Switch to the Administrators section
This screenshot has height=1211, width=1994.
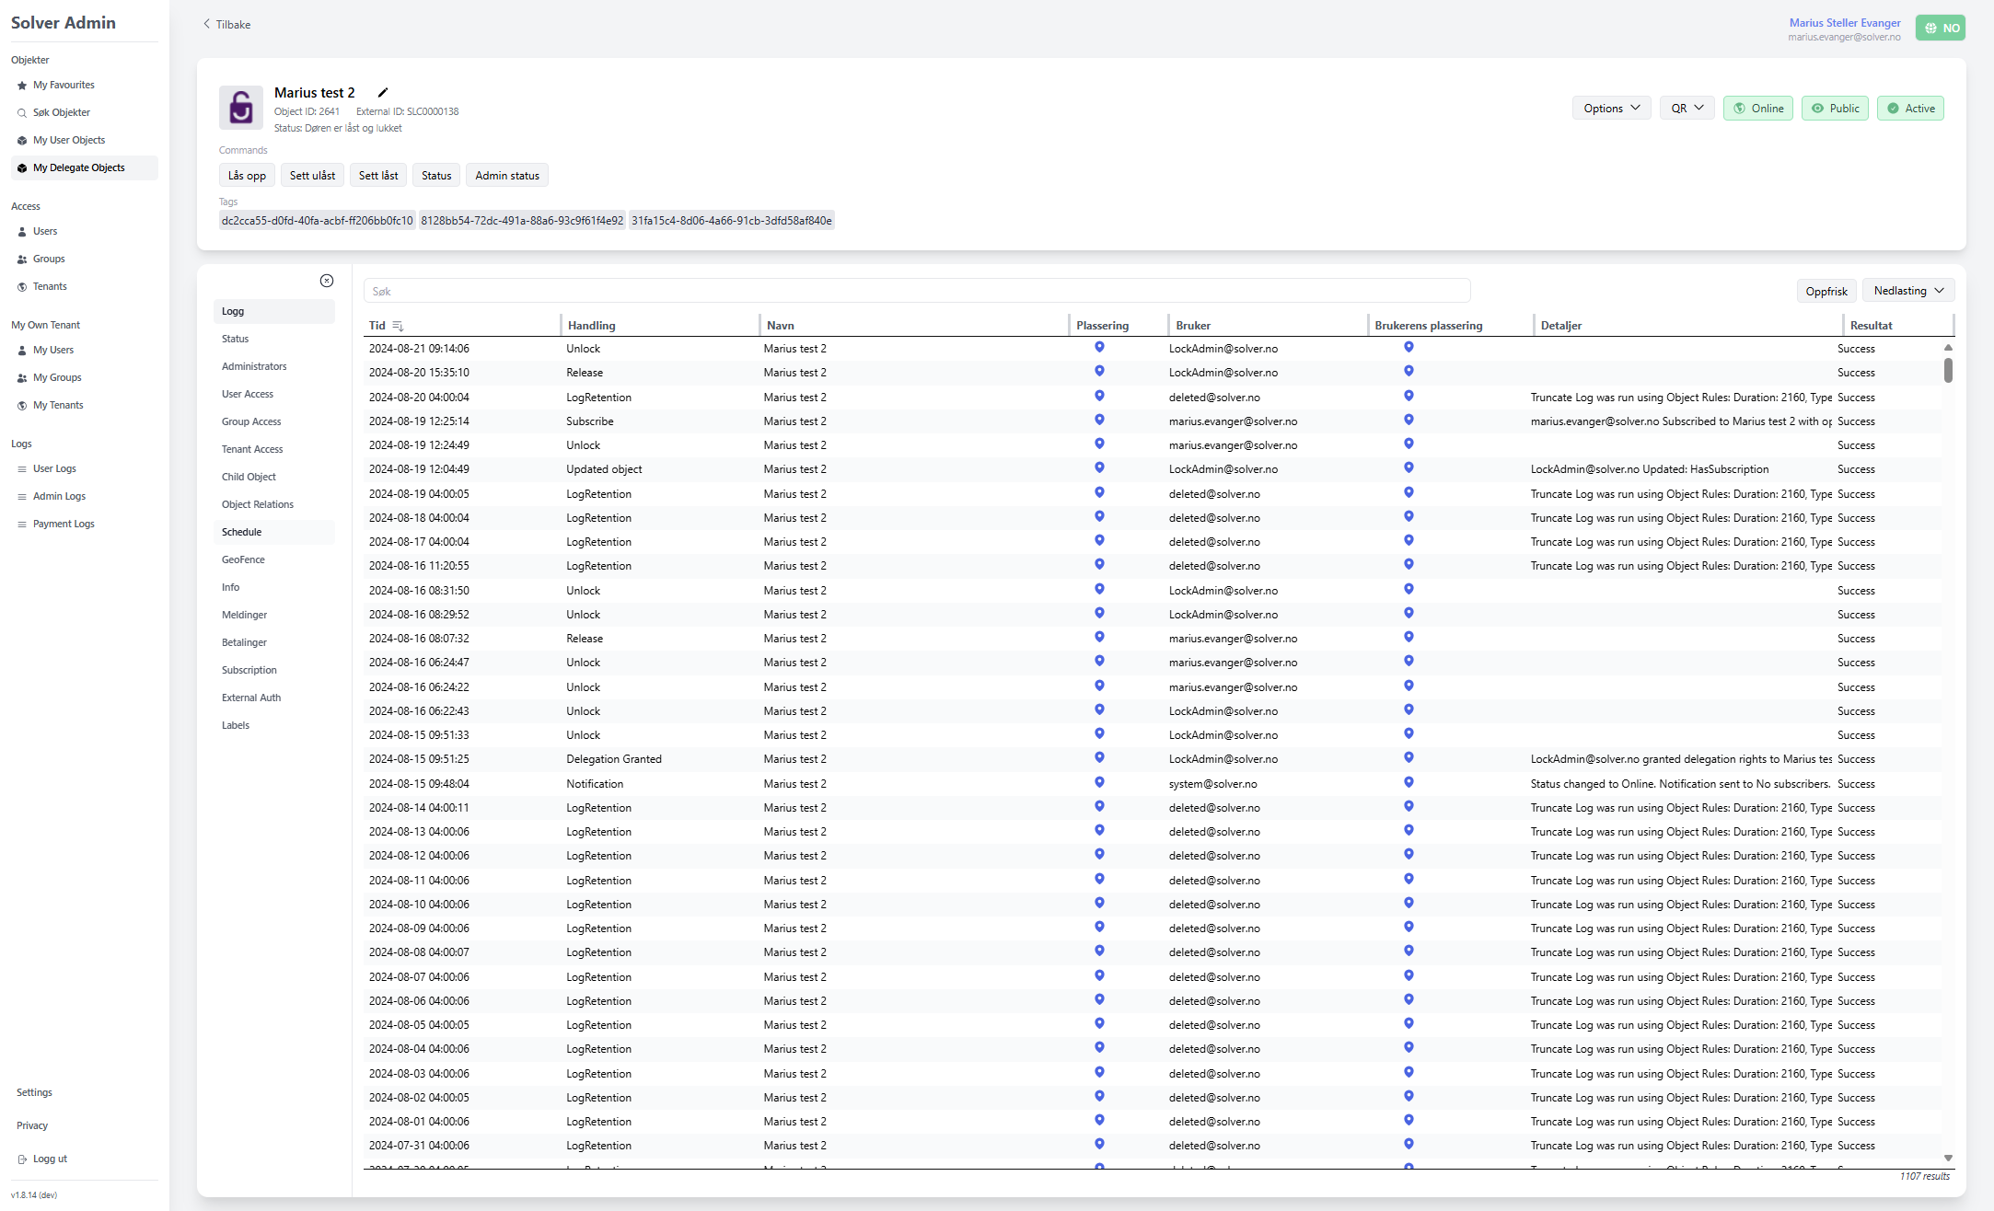pos(274,366)
